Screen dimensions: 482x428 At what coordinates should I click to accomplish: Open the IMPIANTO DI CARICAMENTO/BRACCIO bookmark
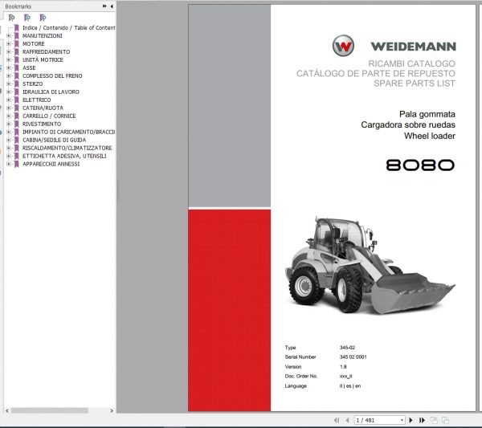pos(68,132)
